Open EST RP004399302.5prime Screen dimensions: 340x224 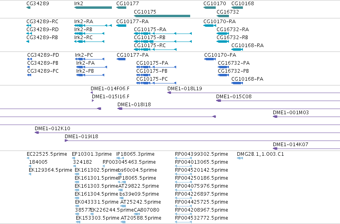coord(201,154)
